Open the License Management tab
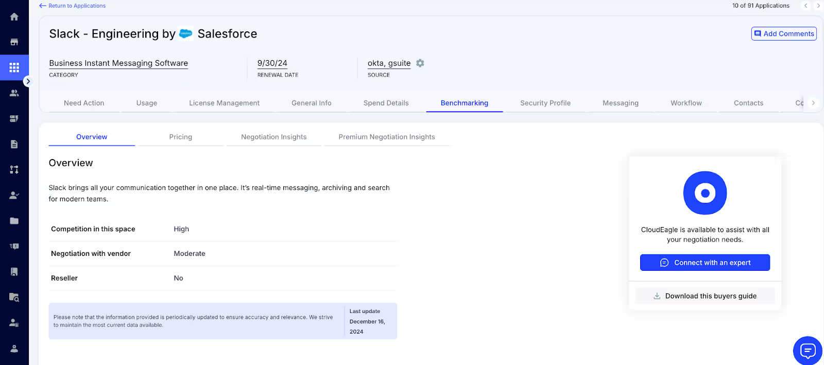 224,103
